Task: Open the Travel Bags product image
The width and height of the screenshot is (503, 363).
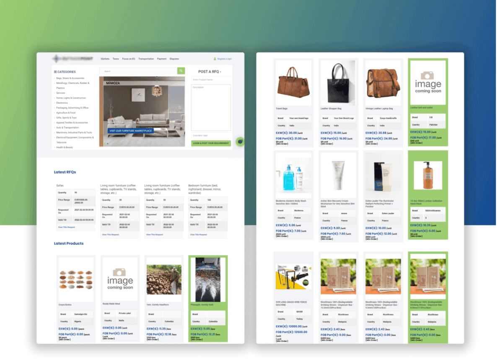Action: (x=293, y=83)
